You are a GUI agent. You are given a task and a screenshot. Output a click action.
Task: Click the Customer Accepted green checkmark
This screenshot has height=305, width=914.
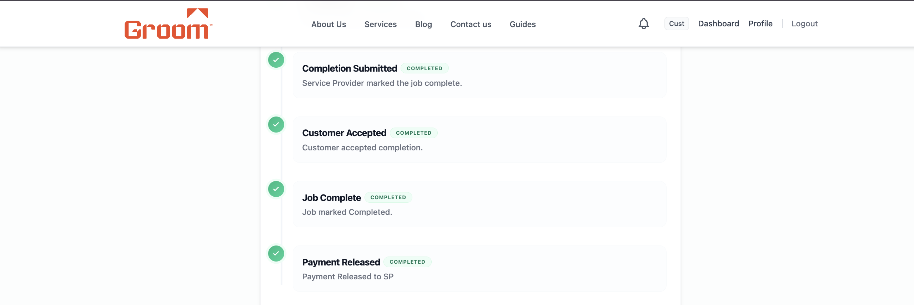[x=276, y=124]
